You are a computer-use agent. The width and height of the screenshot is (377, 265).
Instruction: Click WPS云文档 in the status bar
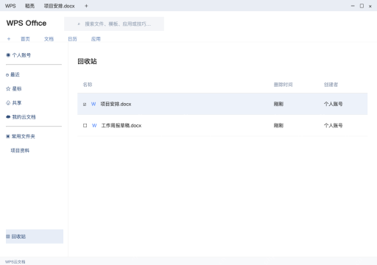[x=15, y=261]
